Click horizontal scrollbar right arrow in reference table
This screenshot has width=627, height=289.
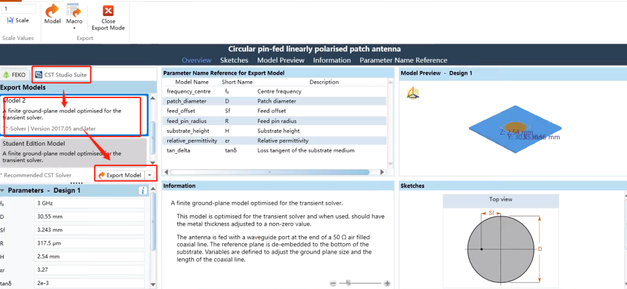pos(382,172)
